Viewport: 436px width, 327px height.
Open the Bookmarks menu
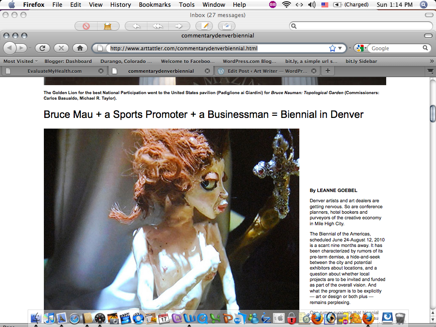click(x=155, y=5)
